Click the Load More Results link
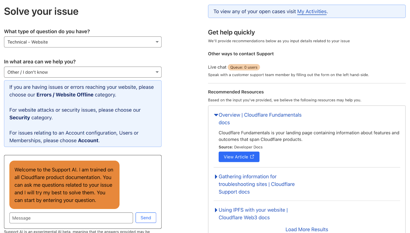 coord(306,229)
